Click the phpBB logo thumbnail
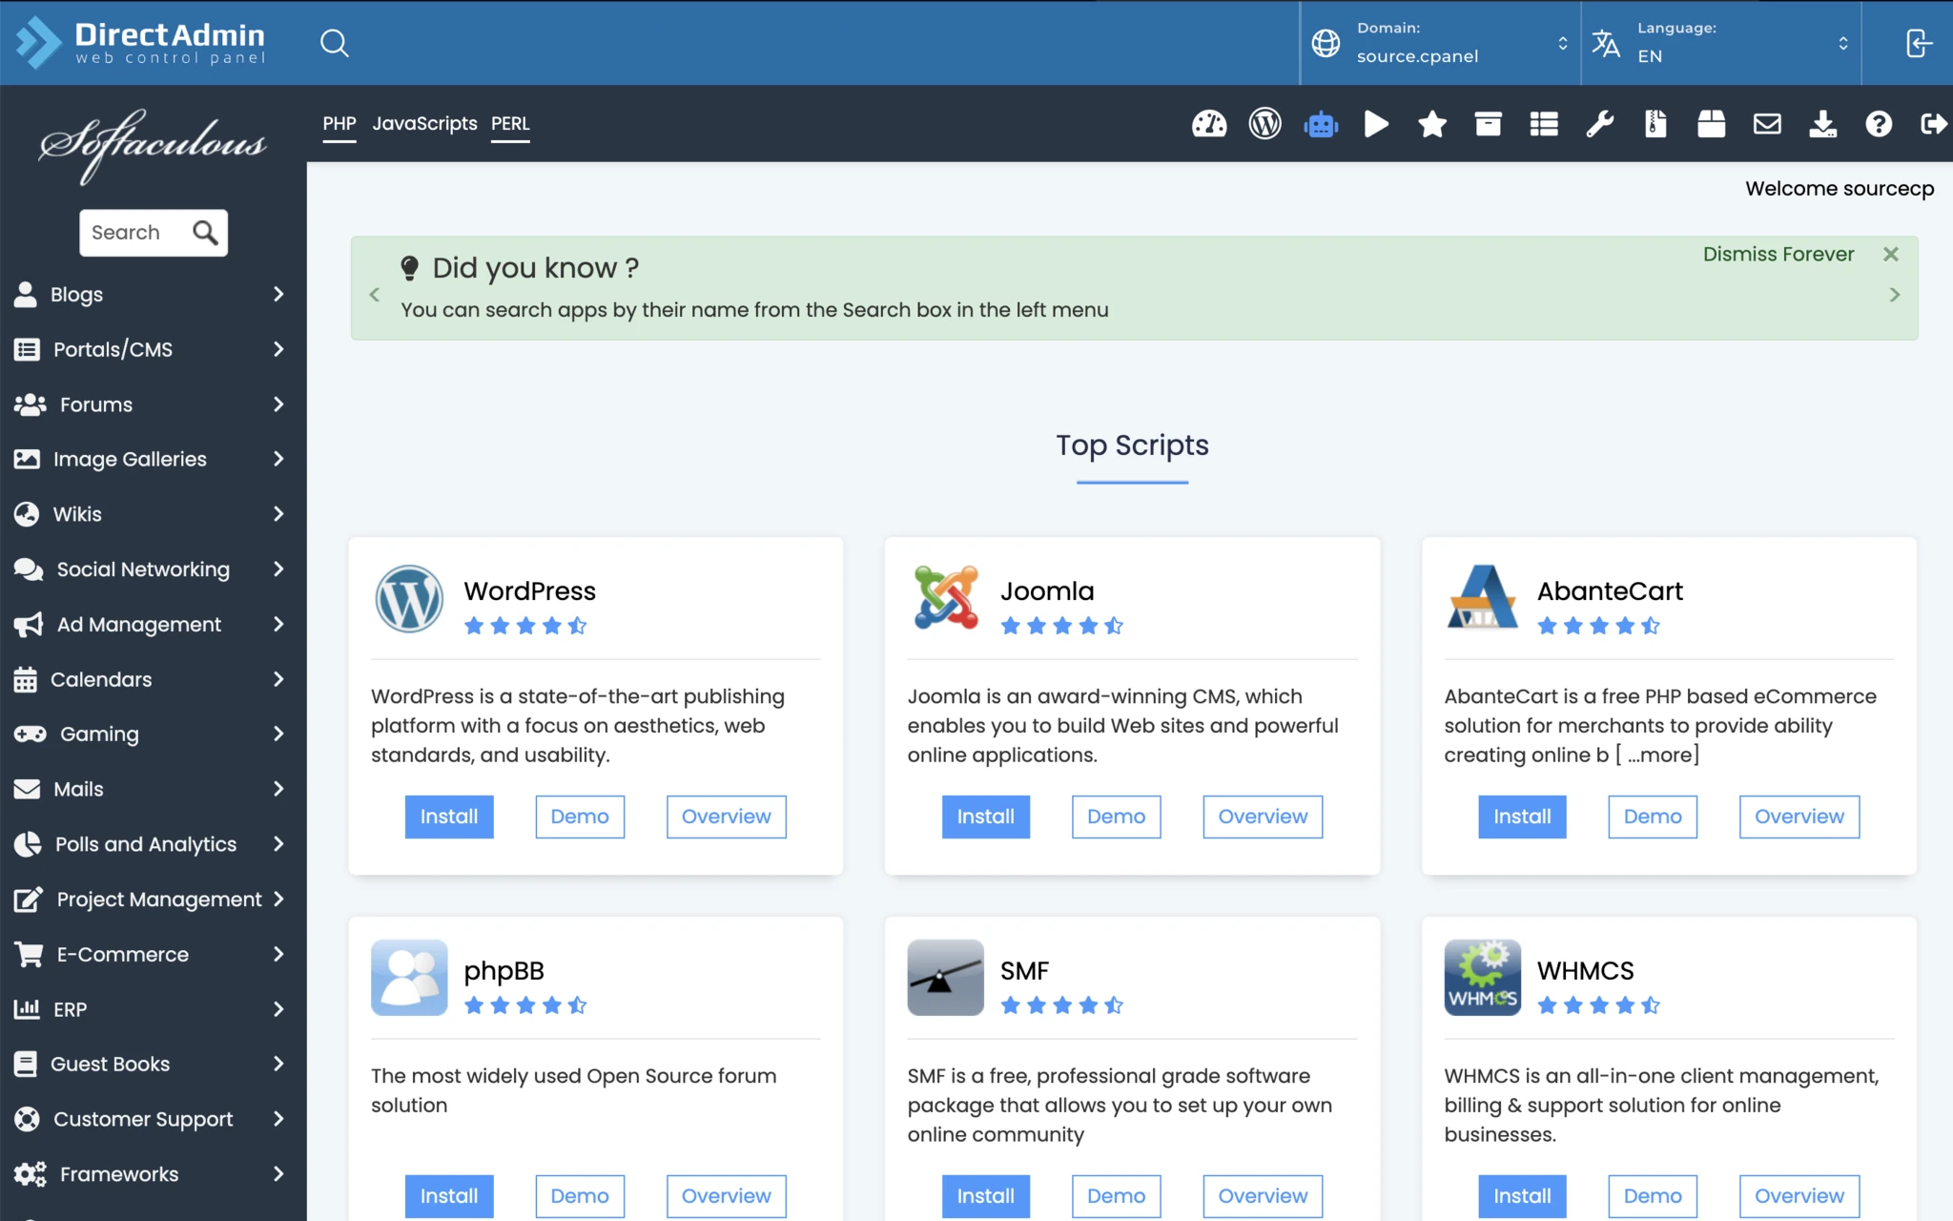 pyautogui.click(x=409, y=978)
